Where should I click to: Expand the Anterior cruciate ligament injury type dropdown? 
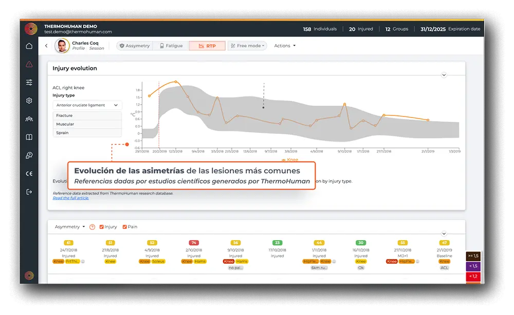click(x=87, y=105)
